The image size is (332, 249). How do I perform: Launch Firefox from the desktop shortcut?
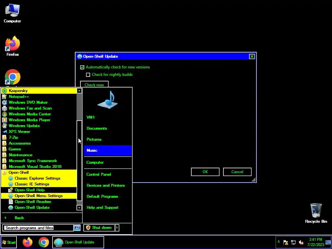pyautogui.click(x=13, y=46)
